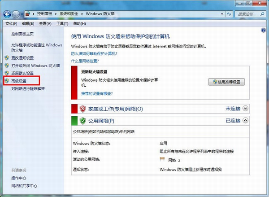Click shield icon beside 打开或关闭 Windows 防火墙
The height and width of the screenshot is (197, 269).
(7, 66)
